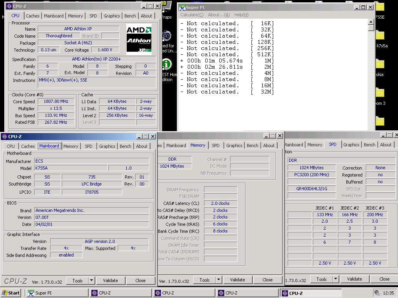Click the BIOS brand American Megatrends Inc.

pos(91,210)
